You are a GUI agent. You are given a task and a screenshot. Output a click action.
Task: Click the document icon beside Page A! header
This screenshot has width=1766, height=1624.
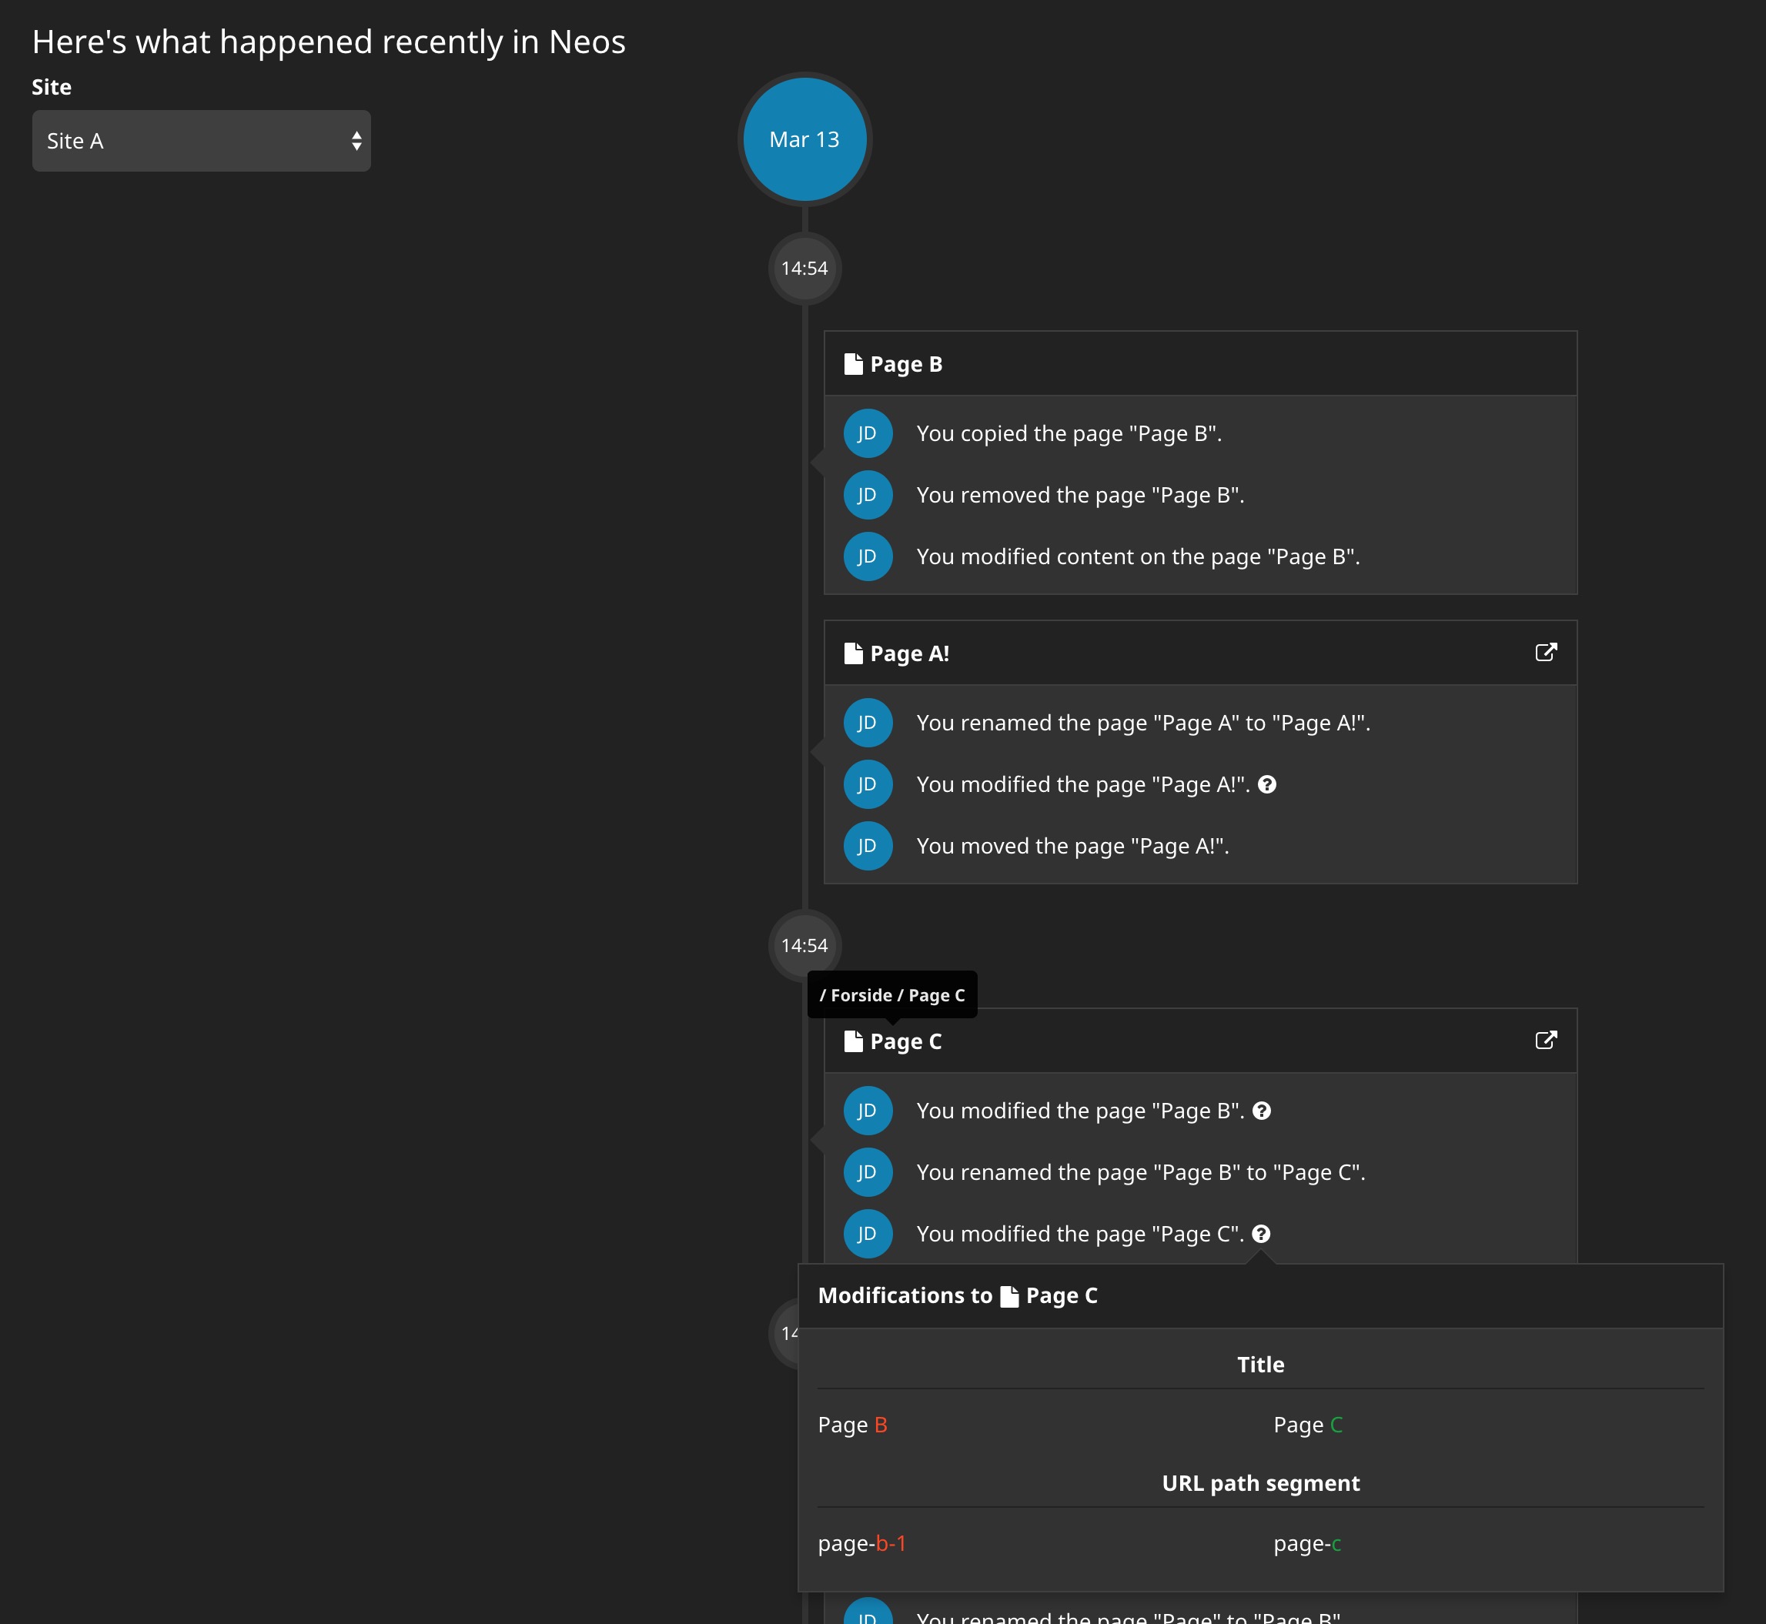pyautogui.click(x=853, y=653)
